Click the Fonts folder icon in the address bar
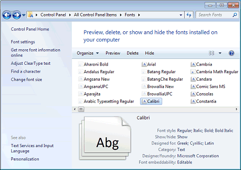The height and width of the screenshot is (170, 241). click(x=30, y=15)
